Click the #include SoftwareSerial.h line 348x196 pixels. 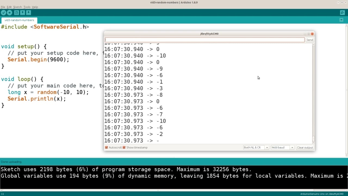(x=45, y=27)
